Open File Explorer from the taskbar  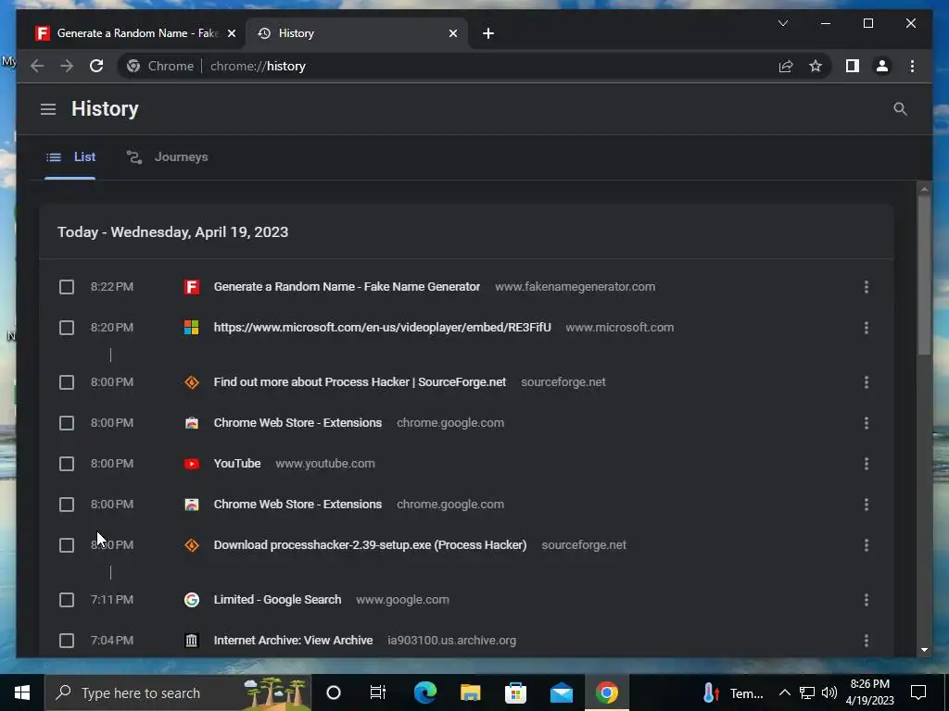470,692
